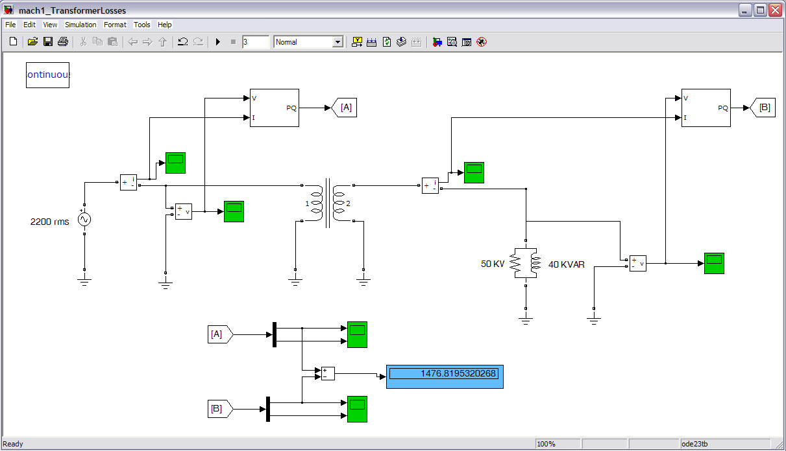Image resolution: width=786 pixels, height=451 pixels.
Task: Click the New model toolbar icon
Action: pyautogui.click(x=13, y=42)
